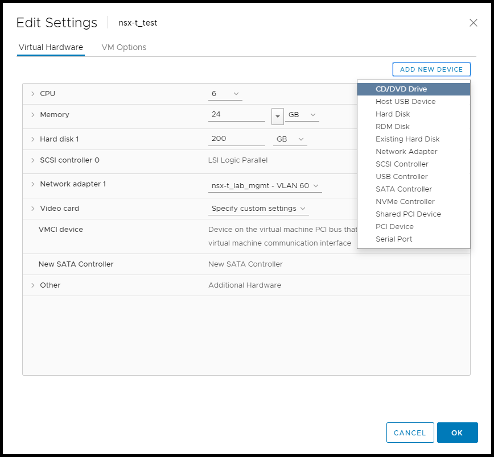Switch to the VM Options tab
The width and height of the screenshot is (494, 457).
(x=124, y=47)
